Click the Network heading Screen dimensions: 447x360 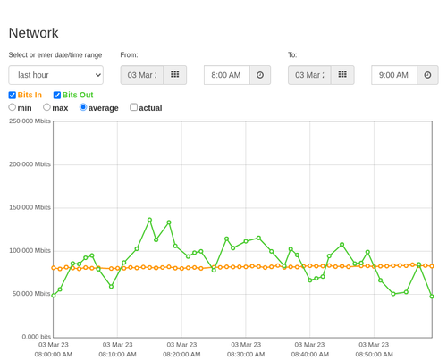click(x=33, y=33)
